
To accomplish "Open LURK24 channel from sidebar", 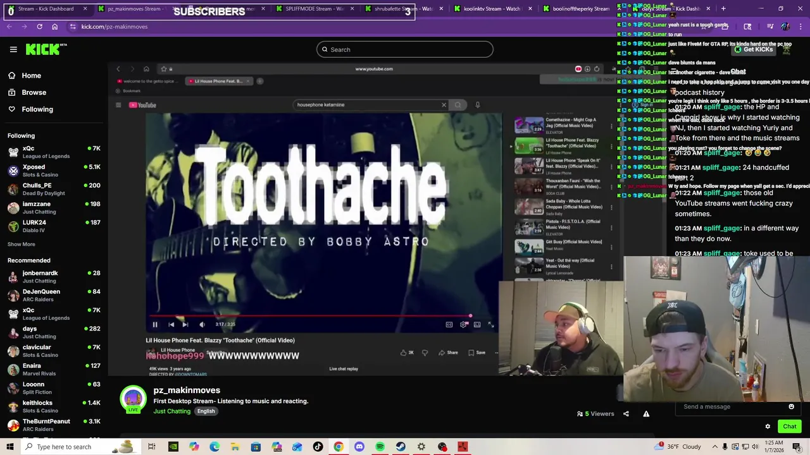I will pos(54,226).
